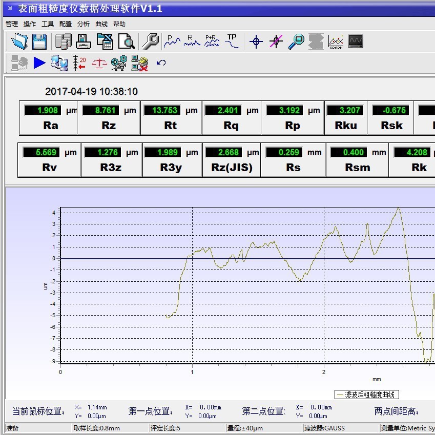This screenshot has height=435, width=435.
Task: Show the TP bearing ratio curve
Action: click(233, 42)
